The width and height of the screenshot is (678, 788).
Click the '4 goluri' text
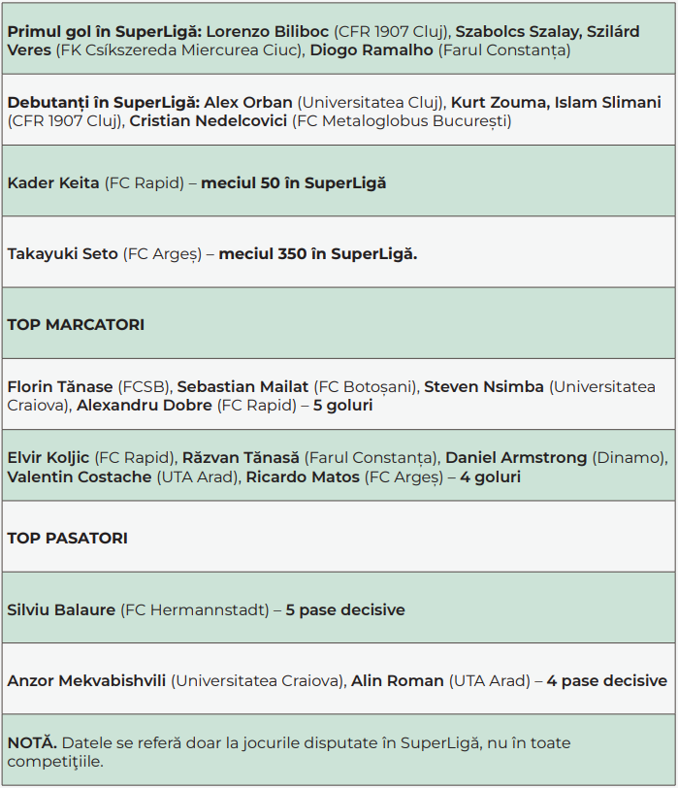click(490, 476)
